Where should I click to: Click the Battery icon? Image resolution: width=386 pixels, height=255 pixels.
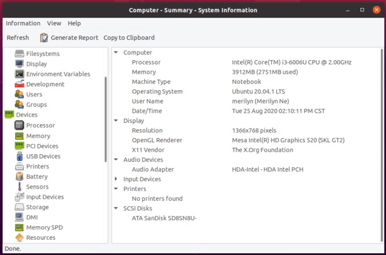pos(19,176)
